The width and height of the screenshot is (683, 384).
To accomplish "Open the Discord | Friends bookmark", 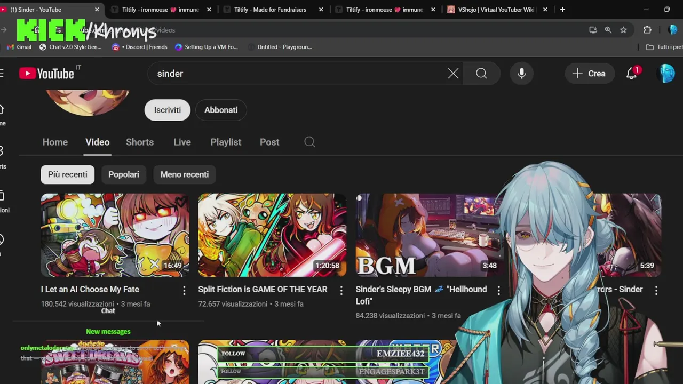I will (140, 47).
